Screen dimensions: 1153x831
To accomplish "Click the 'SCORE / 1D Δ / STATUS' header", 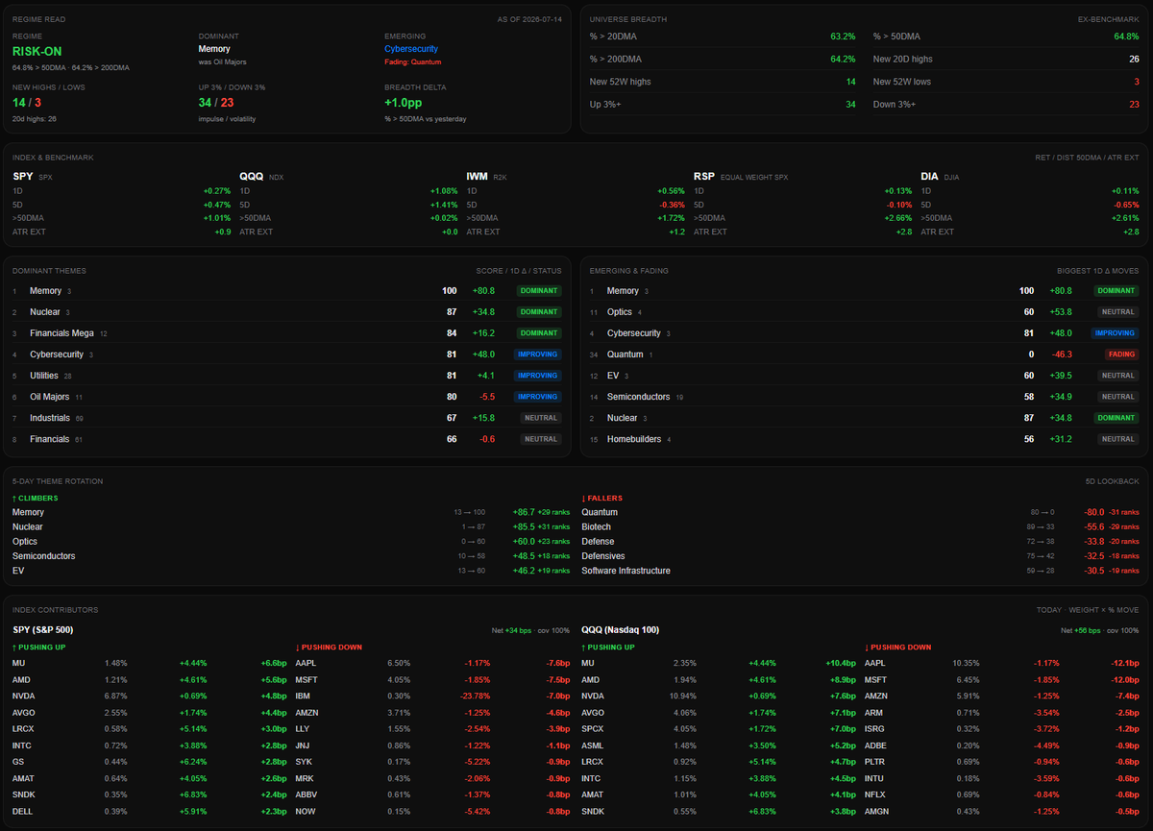I will point(519,271).
